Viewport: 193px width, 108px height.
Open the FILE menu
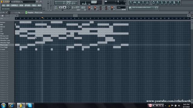3,5
